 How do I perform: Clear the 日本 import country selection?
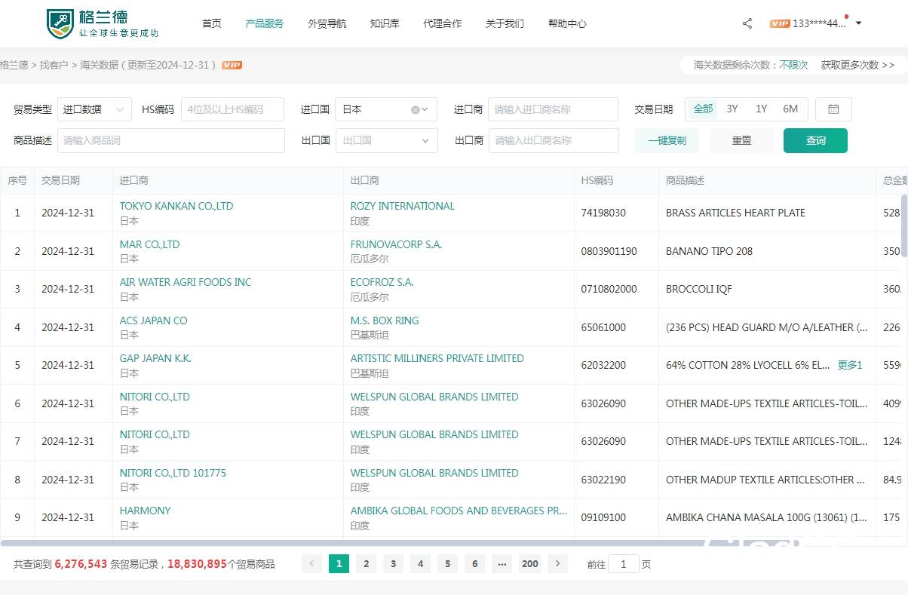[415, 109]
